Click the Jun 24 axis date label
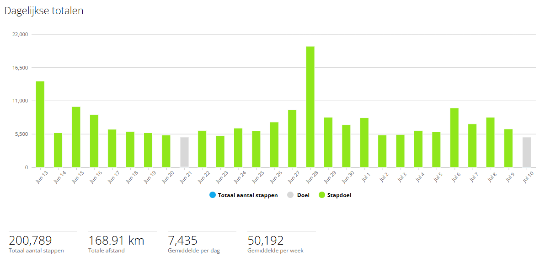540x257 pixels. [x=238, y=177]
